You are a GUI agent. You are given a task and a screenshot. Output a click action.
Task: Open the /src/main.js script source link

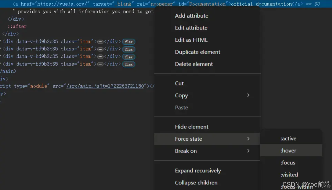tap(105, 86)
